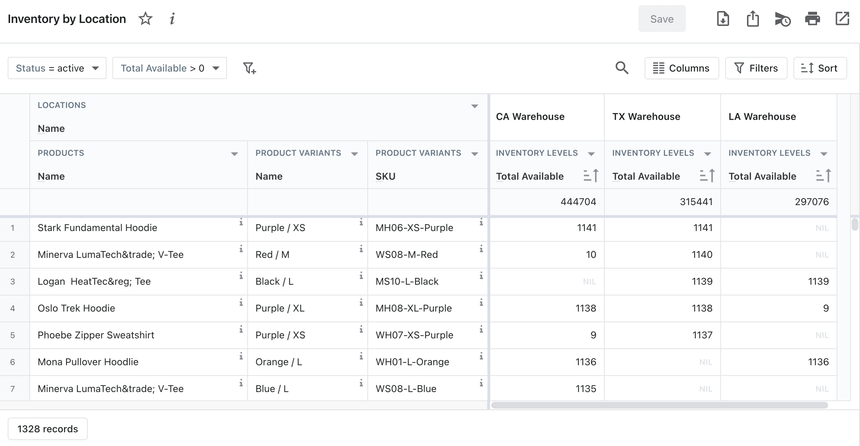Open the PRODUCTS column menu

click(235, 154)
